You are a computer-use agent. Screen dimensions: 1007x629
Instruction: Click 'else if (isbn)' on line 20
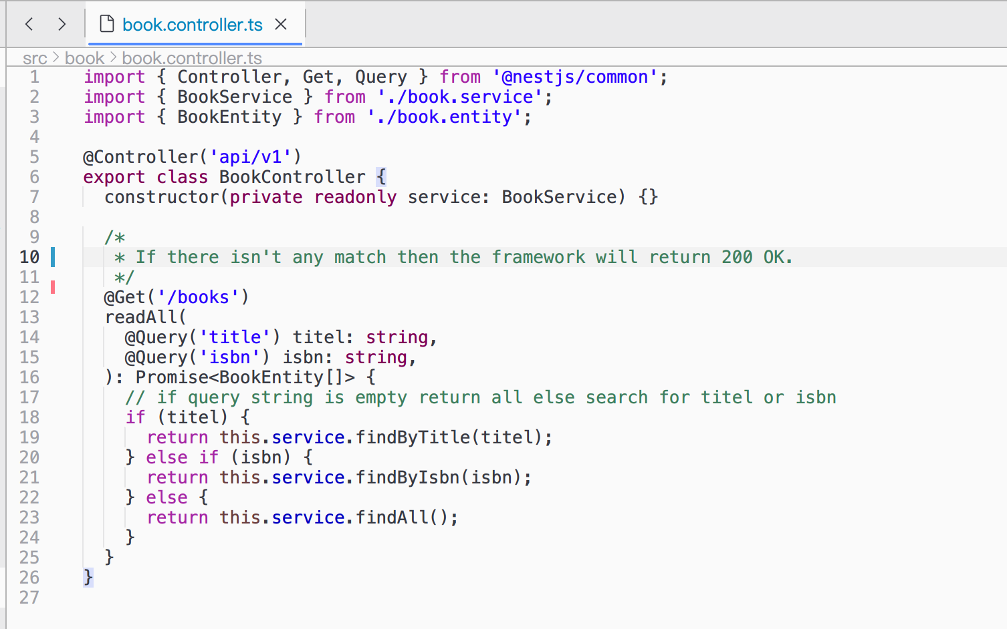click(x=219, y=457)
